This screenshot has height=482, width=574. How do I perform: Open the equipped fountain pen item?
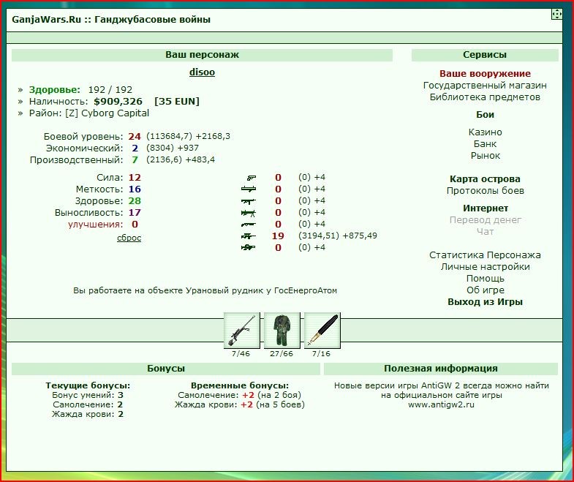322,331
